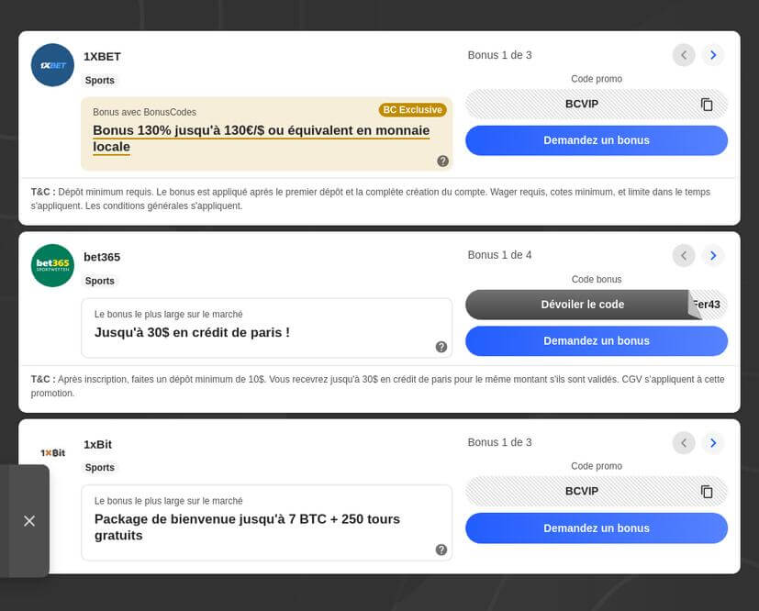
Task: Show next 1XBET bonus with right arrow
Action: tap(713, 55)
